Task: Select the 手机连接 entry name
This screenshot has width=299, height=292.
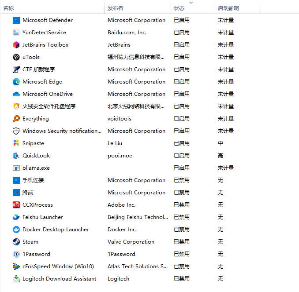Action: [x=33, y=180]
